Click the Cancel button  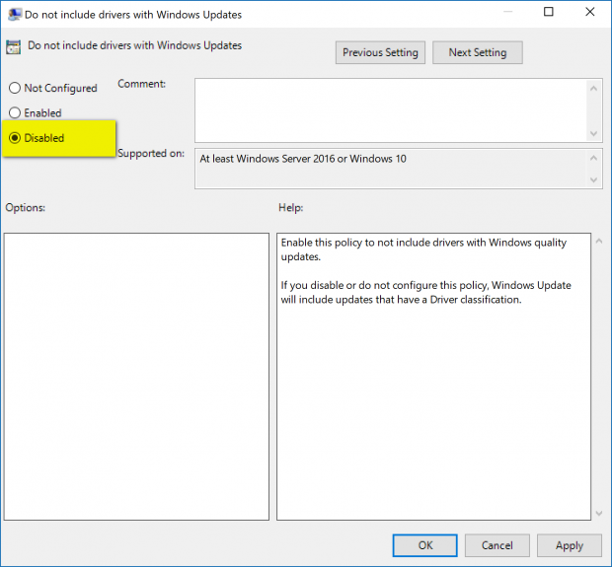click(x=497, y=545)
